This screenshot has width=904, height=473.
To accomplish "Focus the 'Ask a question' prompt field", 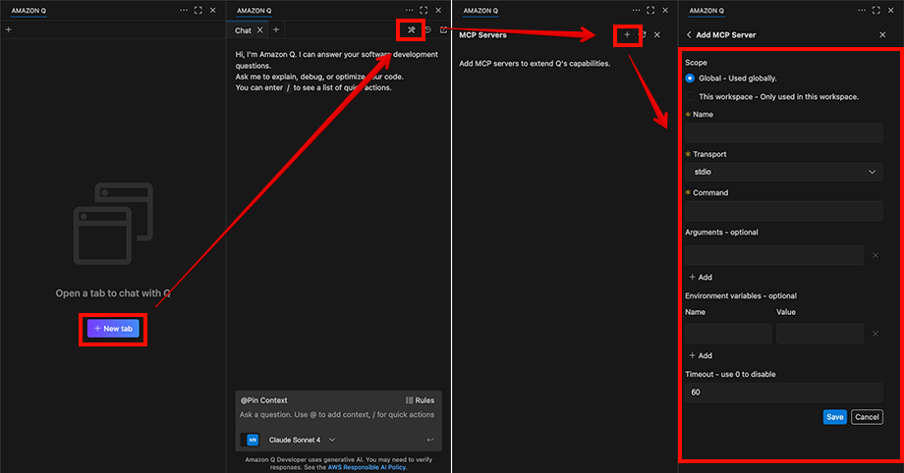I will (x=337, y=414).
